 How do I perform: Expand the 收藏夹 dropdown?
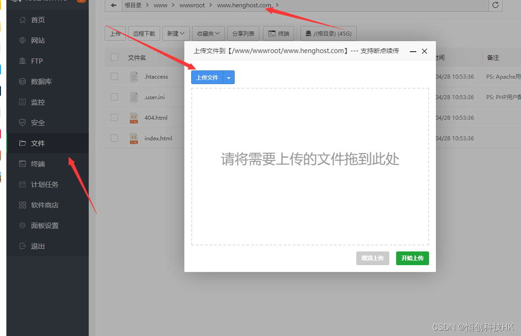tap(208, 33)
